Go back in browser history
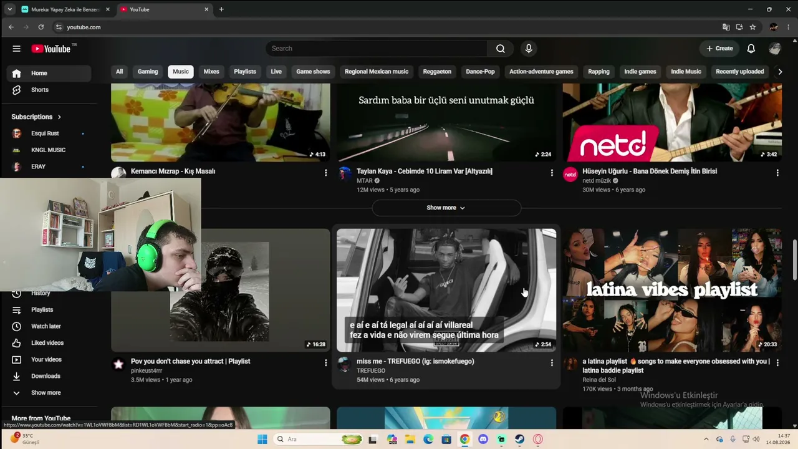 11,27
